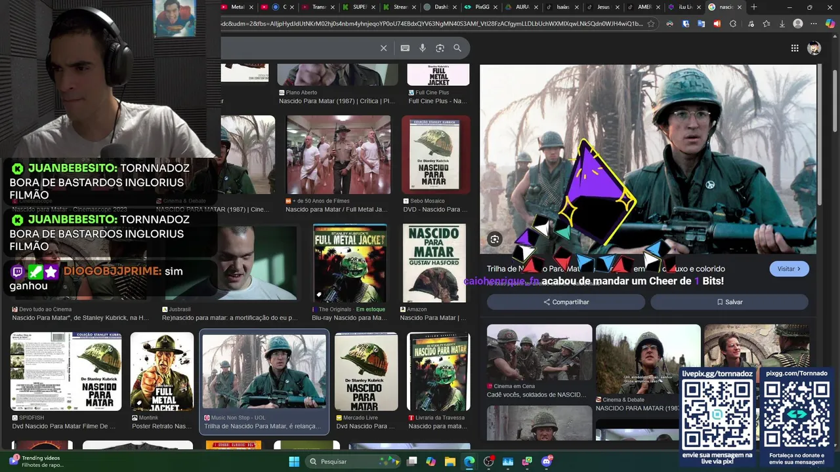
Task: Select the highlighted soldier thumbnail in results grid
Action: (x=264, y=372)
